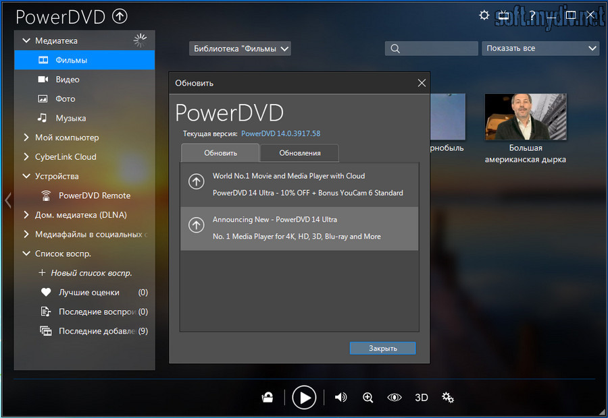Open Музыка library note icon
This screenshot has width=608, height=418.
(x=43, y=118)
